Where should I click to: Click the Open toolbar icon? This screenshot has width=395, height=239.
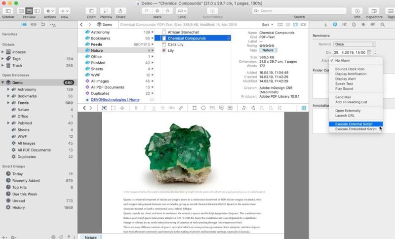point(91,11)
